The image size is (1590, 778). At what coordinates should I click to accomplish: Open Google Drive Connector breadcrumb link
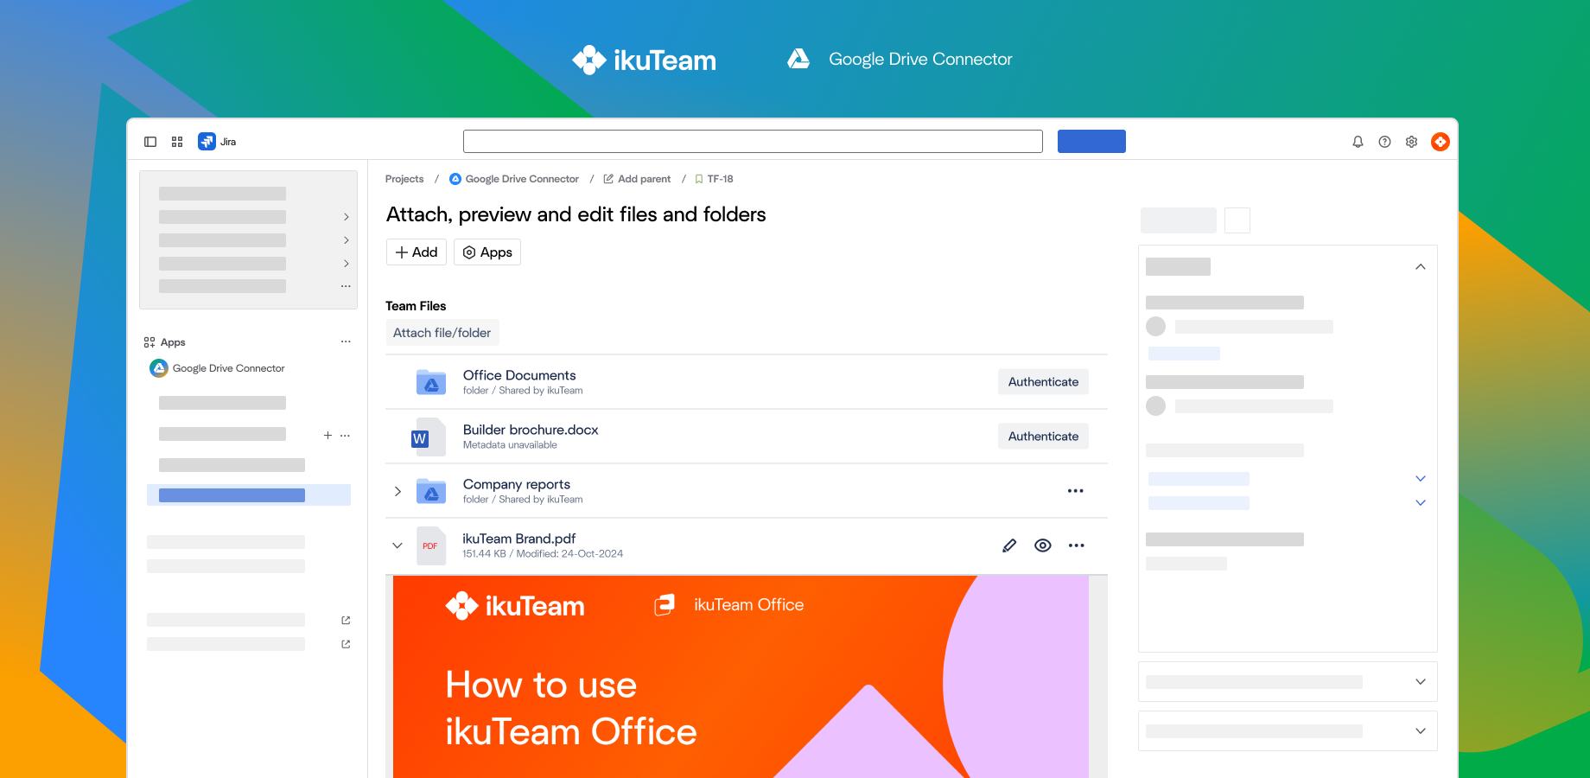click(x=522, y=179)
